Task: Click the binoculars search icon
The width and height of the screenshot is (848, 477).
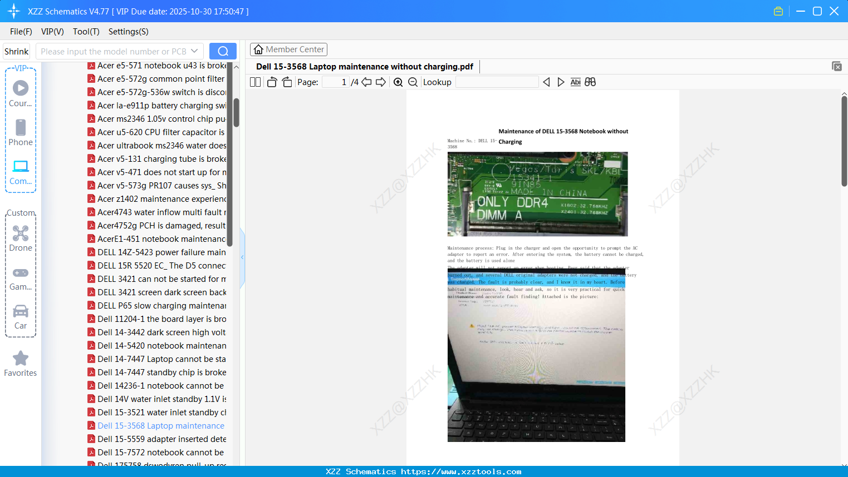Action: [x=590, y=82]
